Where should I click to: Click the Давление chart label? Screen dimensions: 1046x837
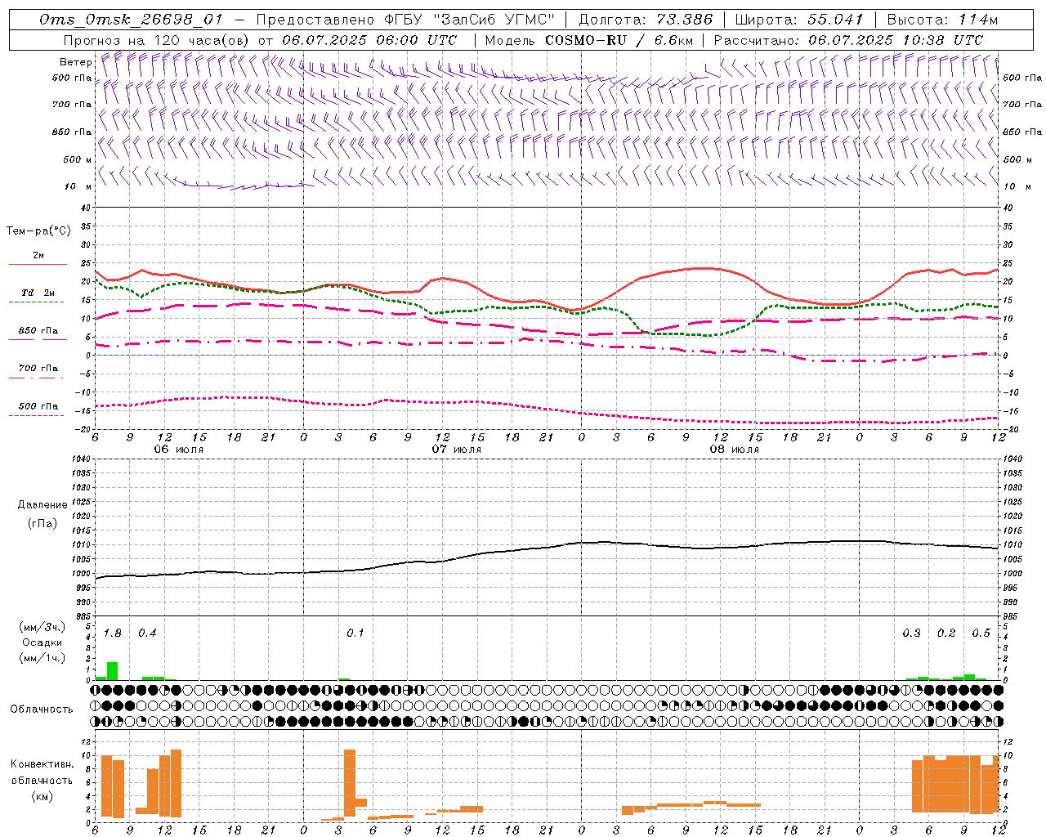click(42, 505)
